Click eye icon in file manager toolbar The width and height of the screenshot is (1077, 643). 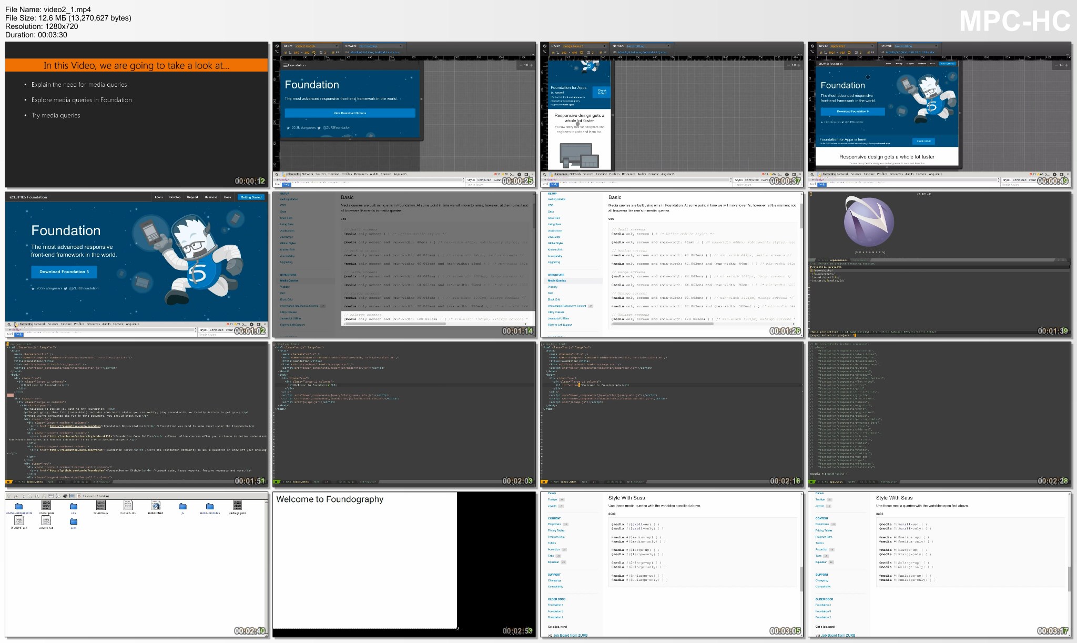(x=65, y=496)
